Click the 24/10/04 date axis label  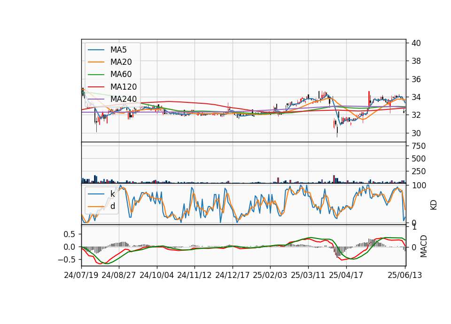157,275
